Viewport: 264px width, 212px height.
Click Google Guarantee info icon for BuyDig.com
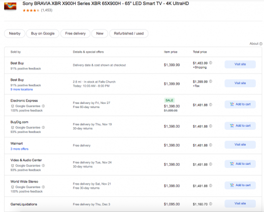(x=43, y=127)
